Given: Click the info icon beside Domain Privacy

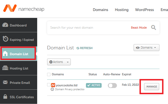Looking at the screenshot, I should [x=52, y=89].
